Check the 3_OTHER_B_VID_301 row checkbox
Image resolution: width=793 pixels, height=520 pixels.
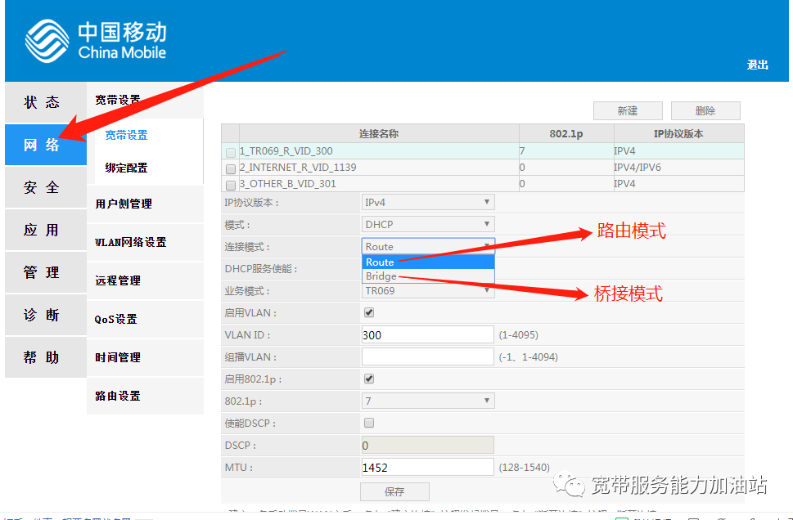[231, 186]
